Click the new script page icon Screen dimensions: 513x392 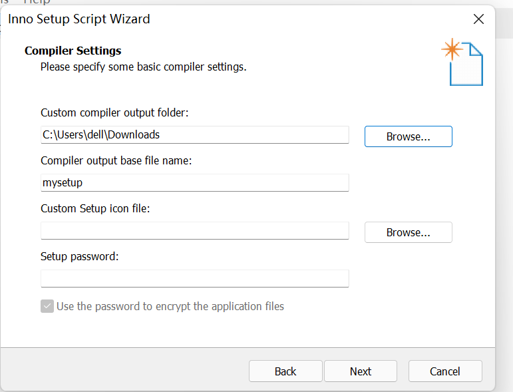tap(462, 62)
